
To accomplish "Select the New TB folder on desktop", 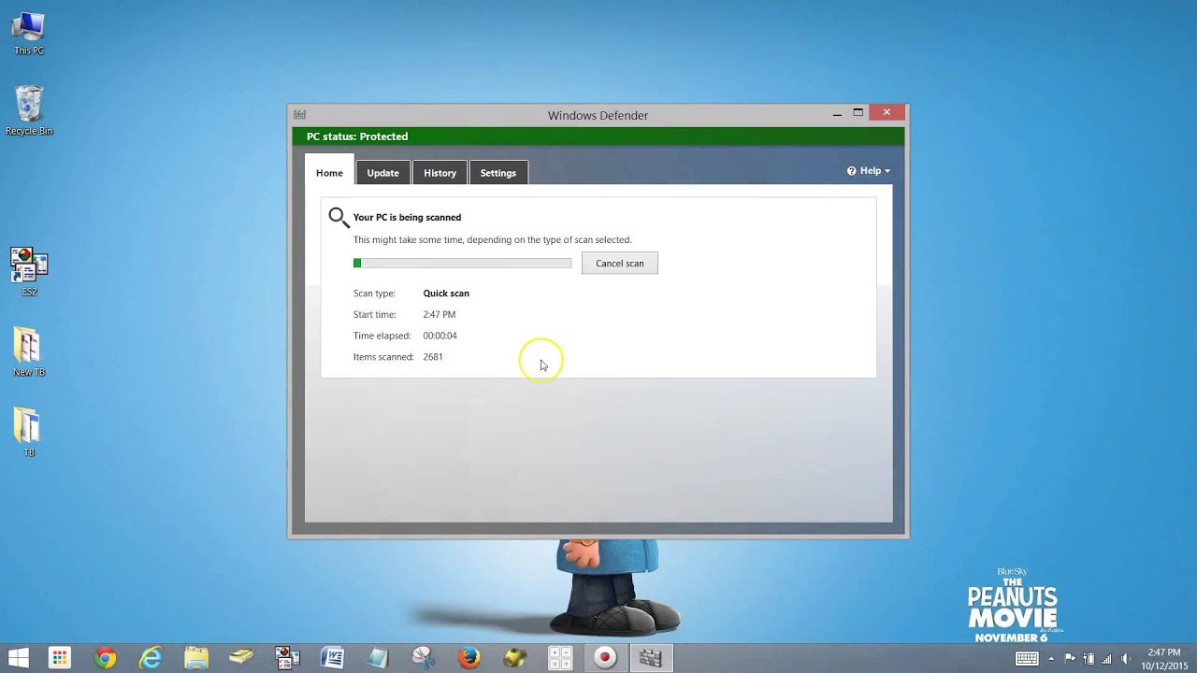I will pos(29,352).
